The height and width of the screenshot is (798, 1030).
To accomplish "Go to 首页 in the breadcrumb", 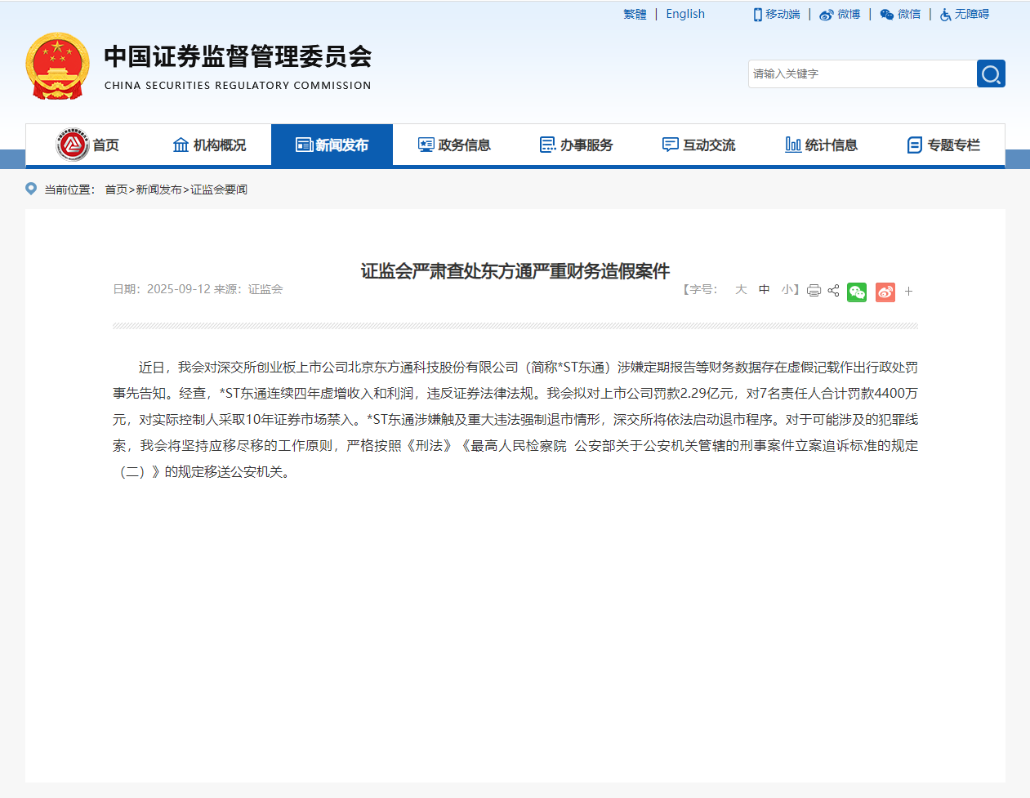I will point(116,189).
